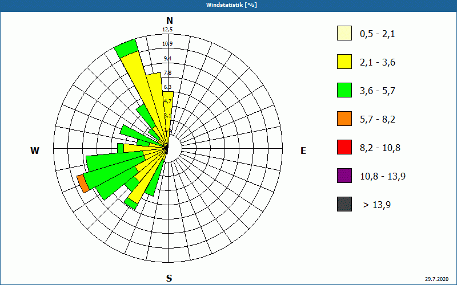
Task: Click the yellow 2,1 - 3,6 legend swatch
Action: (344, 62)
